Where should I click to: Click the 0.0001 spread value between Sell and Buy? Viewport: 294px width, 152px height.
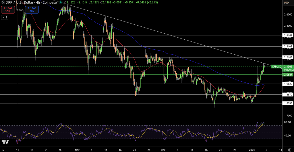[20, 9]
